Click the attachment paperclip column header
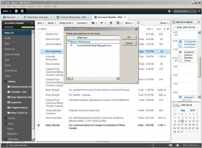Image resolution: width=202 pixels, height=148 pixels. coord(165,29)
